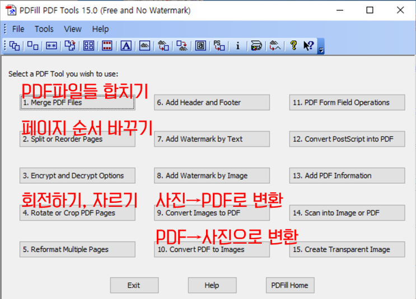This screenshot has height=299, width=416.
Task: Click the Merge PDF toolbar icon
Action: point(15,46)
